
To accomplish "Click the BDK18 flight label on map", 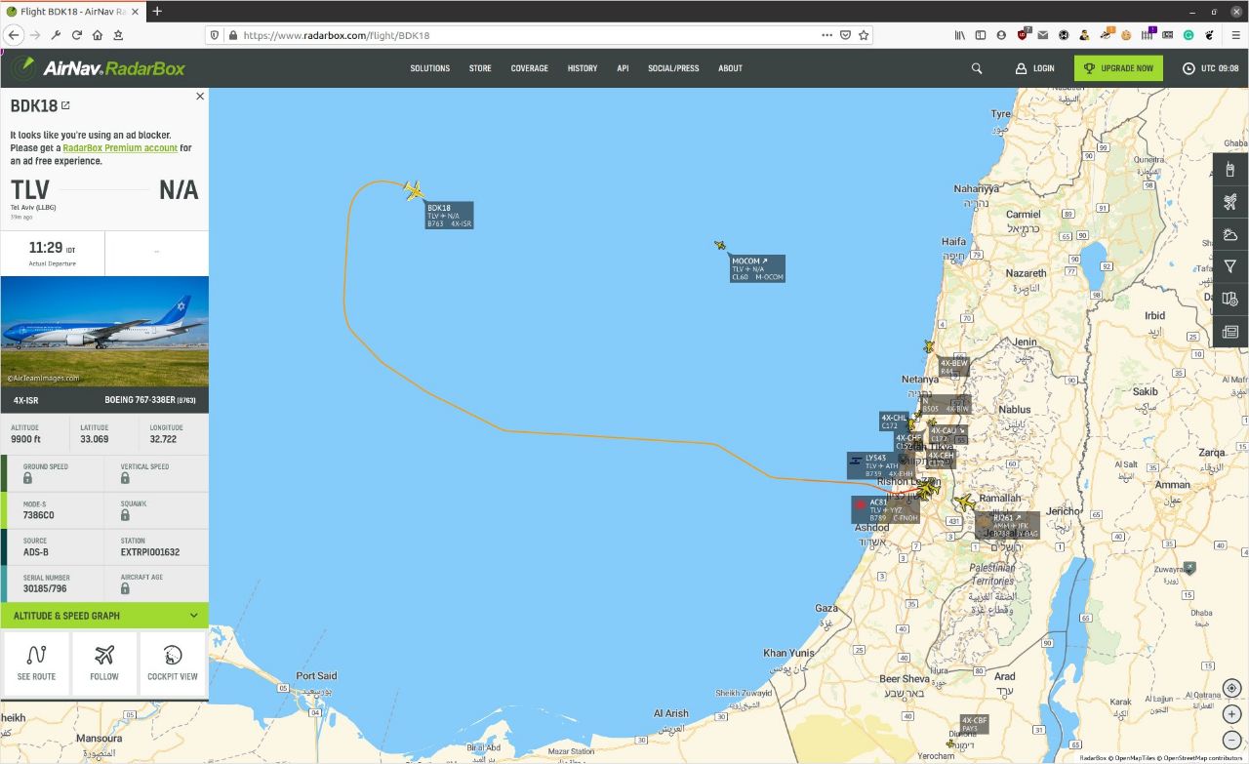I will coord(449,216).
